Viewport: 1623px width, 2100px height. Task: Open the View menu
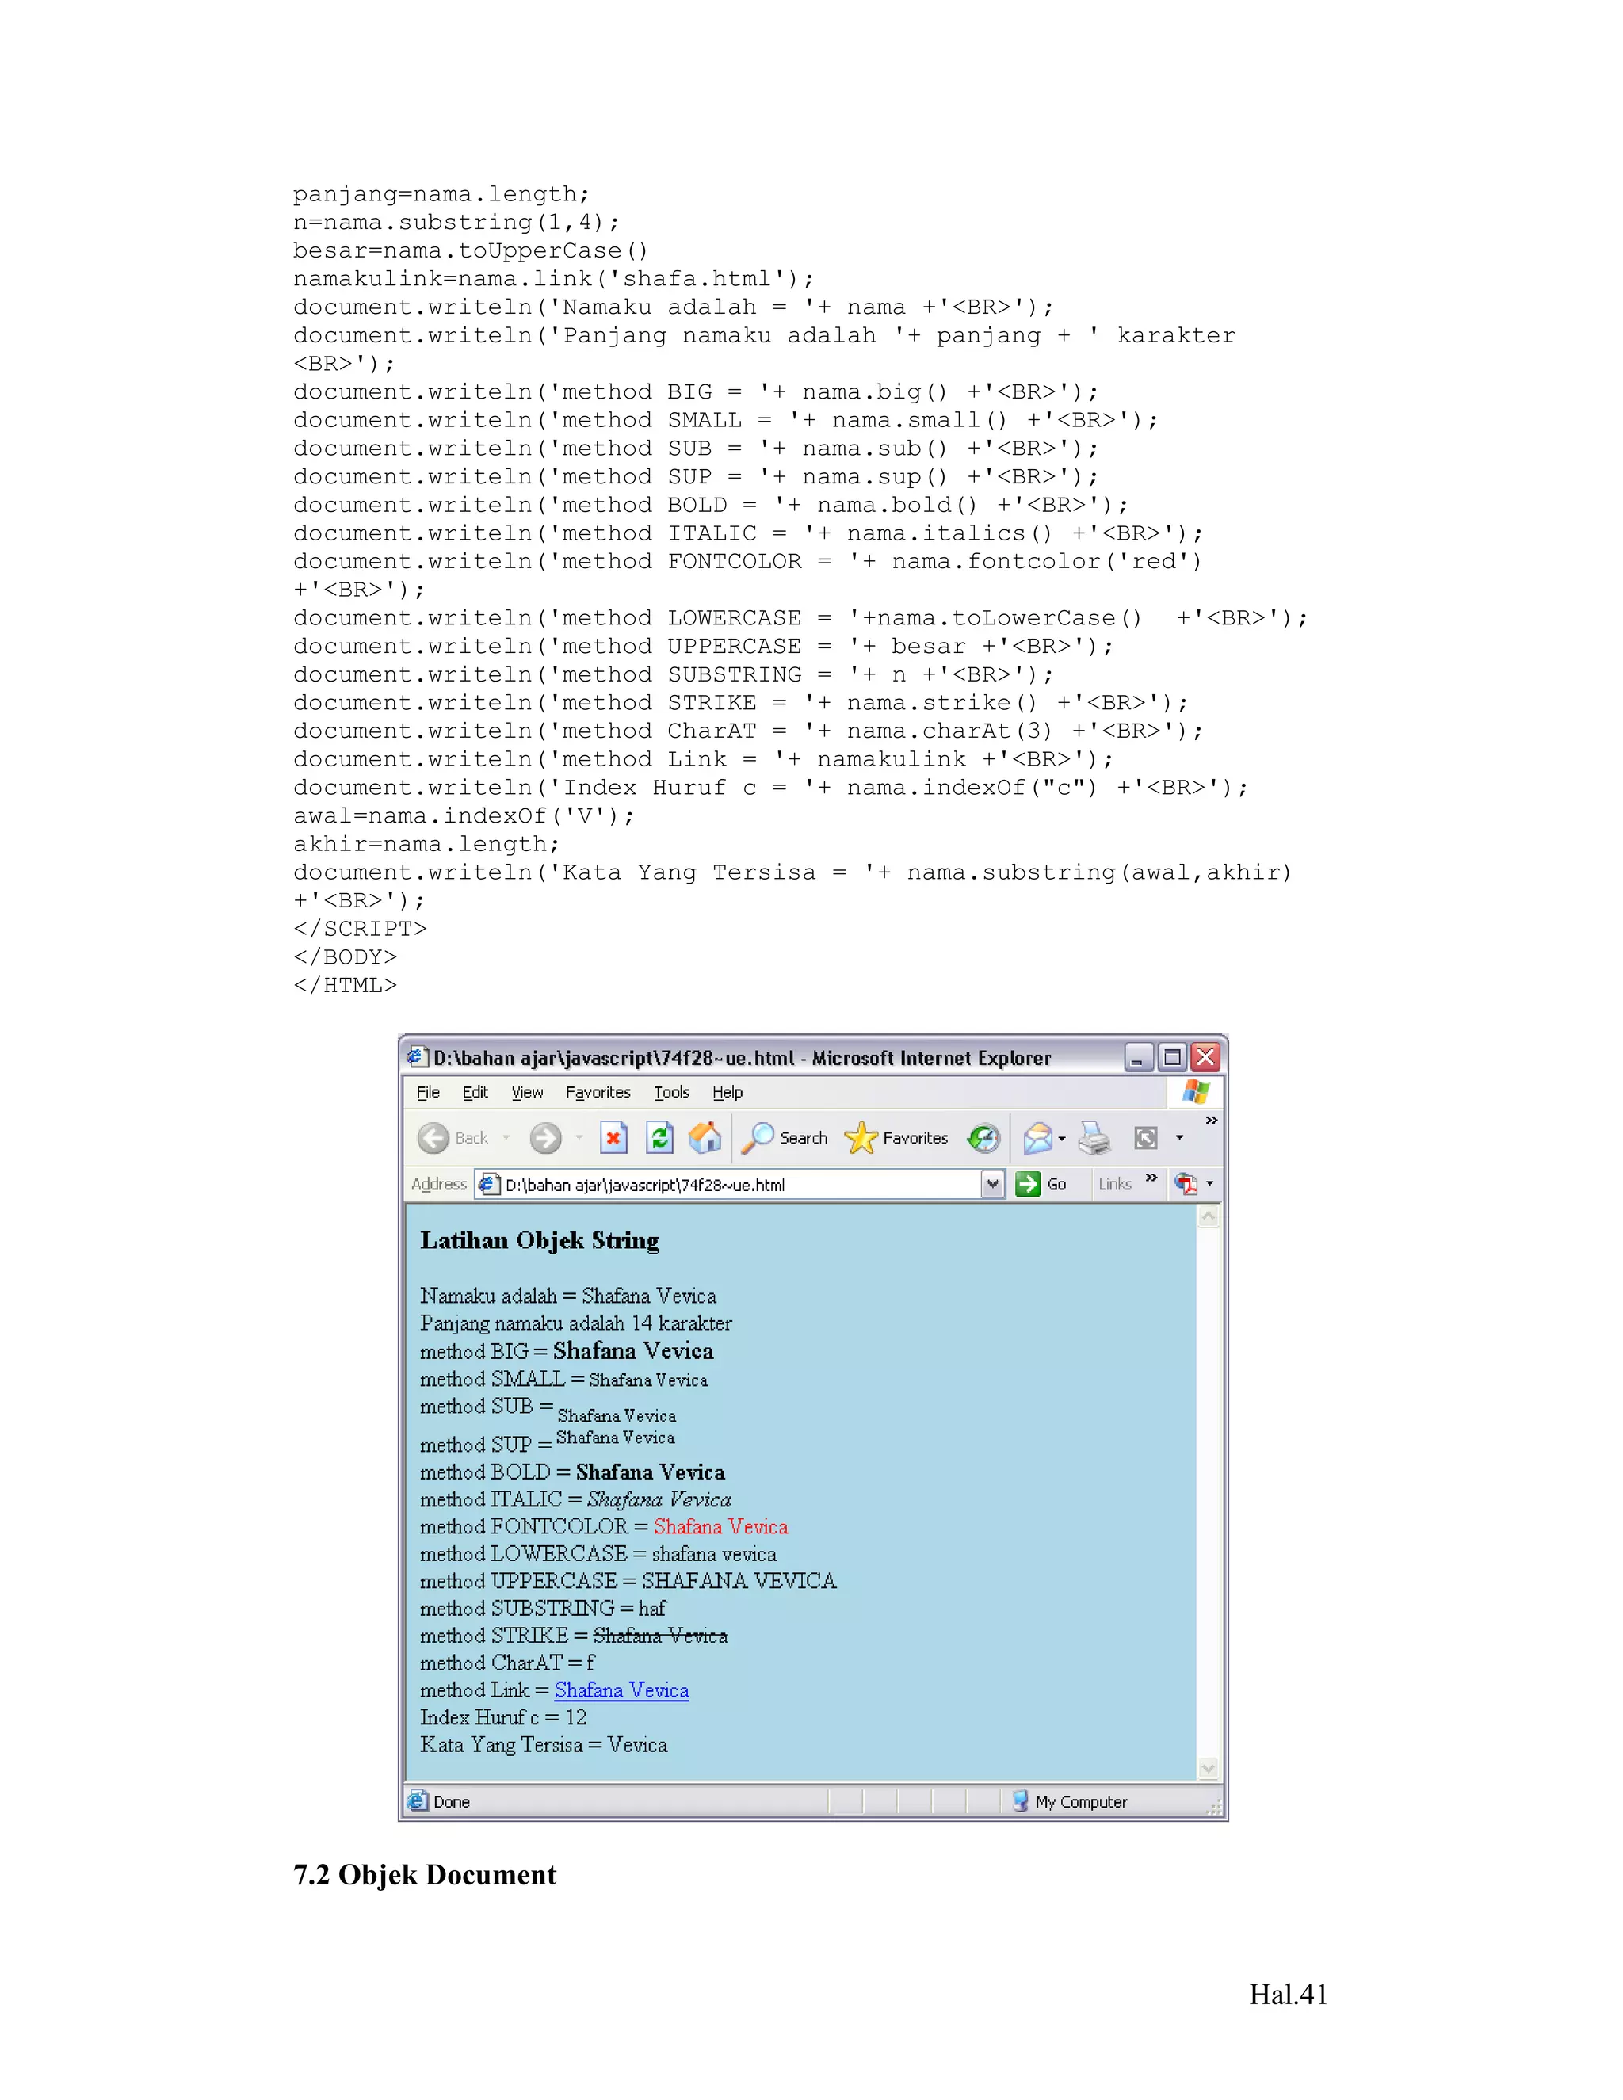[527, 1092]
